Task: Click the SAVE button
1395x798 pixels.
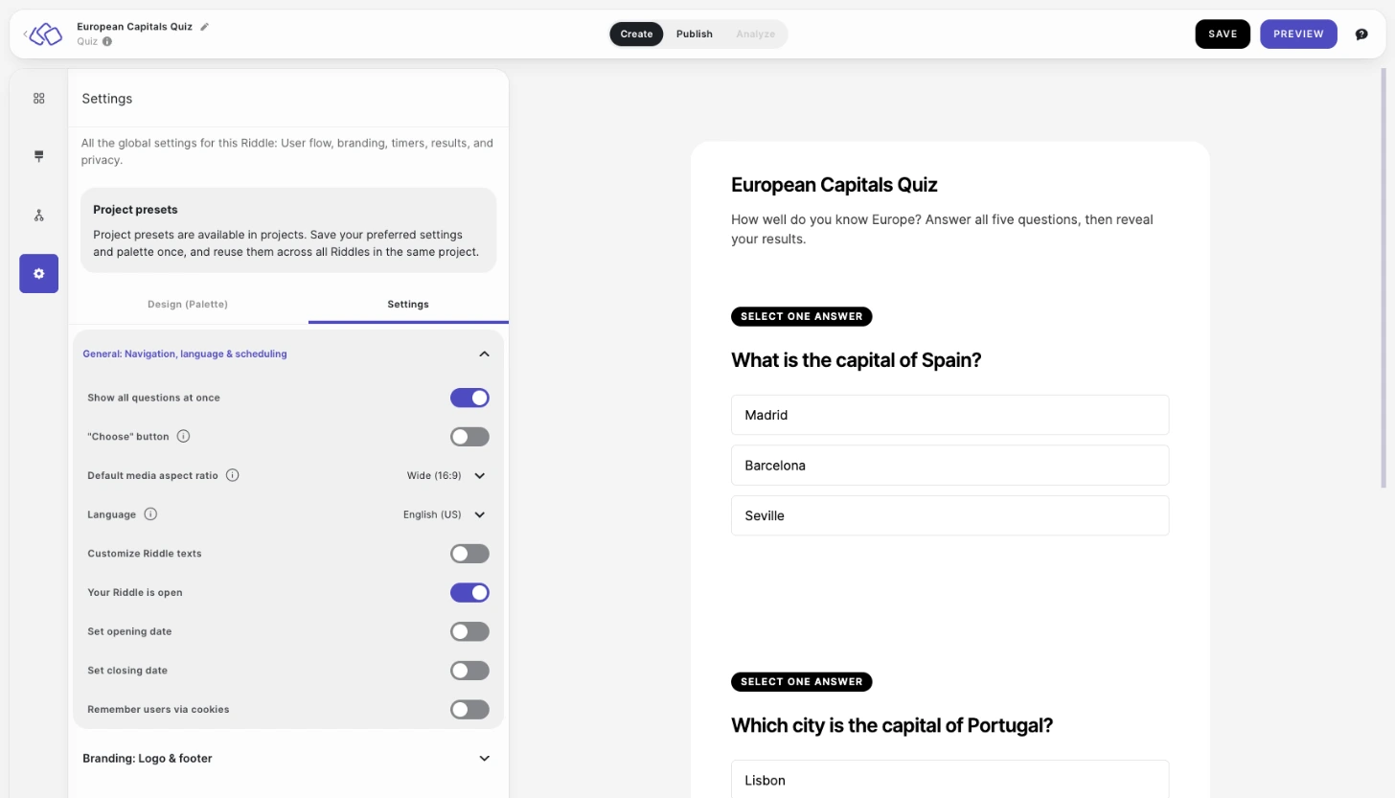Action: [x=1223, y=34]
